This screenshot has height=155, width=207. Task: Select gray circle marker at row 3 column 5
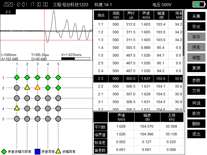(58, 98)
